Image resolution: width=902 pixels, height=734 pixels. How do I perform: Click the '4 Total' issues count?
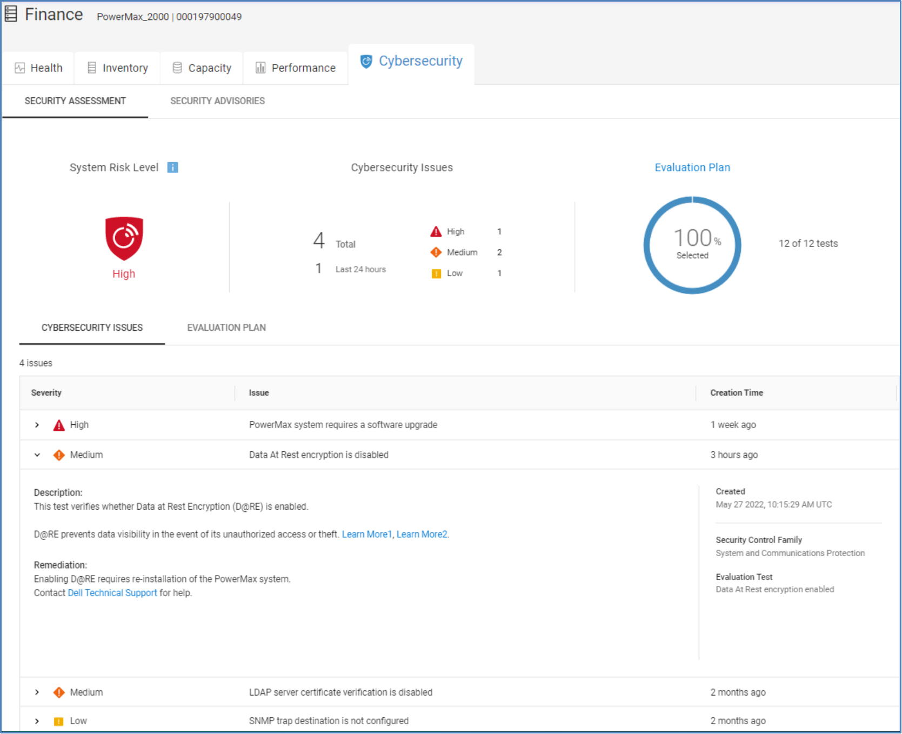[x=334, y=241]
